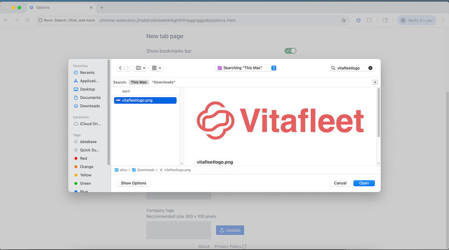
Task: Bookmark this page with star icon
Action: coord(343,20)
